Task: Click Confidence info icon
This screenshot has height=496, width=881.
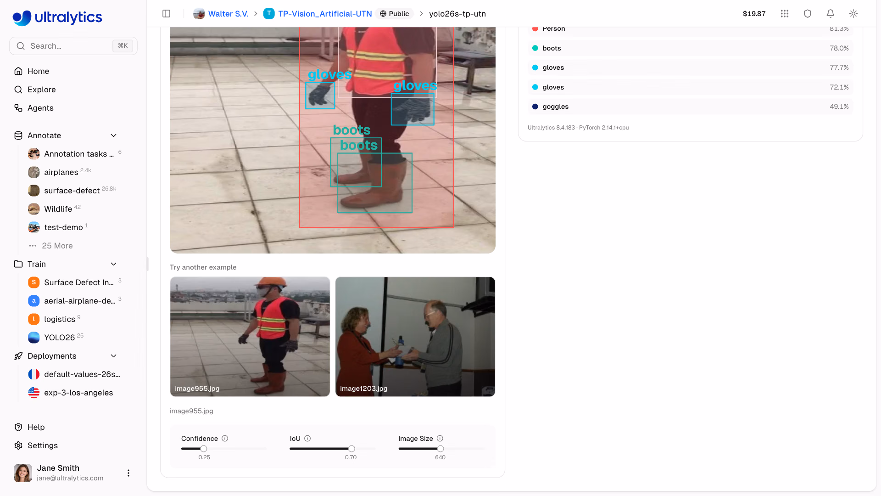Action: [225, 439]
